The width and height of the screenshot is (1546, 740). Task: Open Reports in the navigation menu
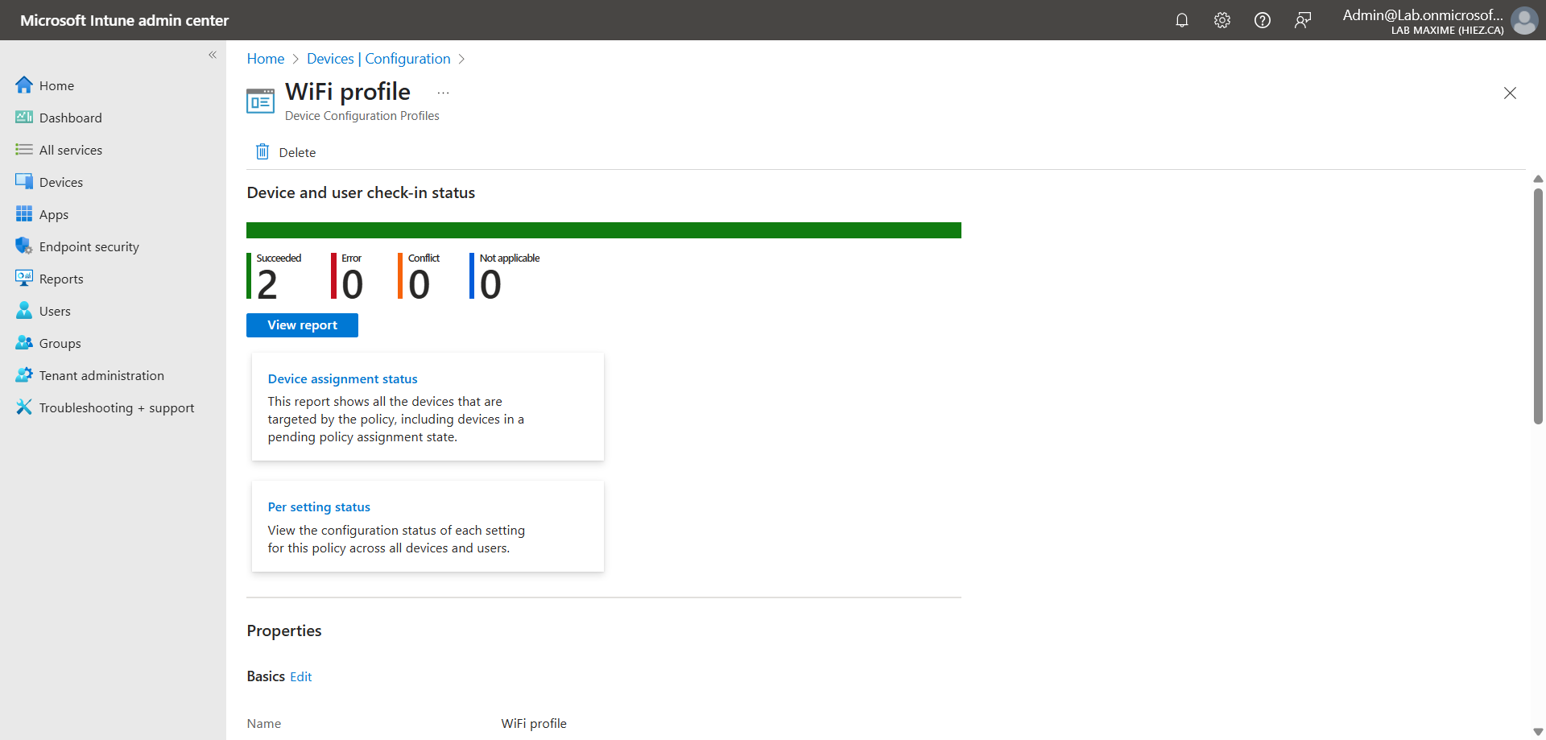(x=61, y=279)
